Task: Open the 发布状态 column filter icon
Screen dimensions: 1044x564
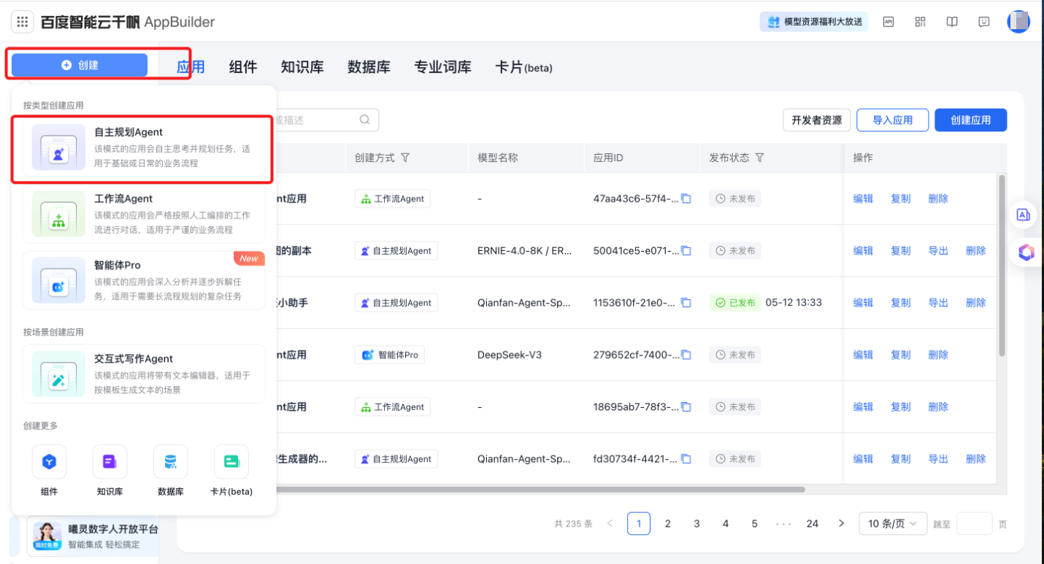Action: tap(760, 158)
